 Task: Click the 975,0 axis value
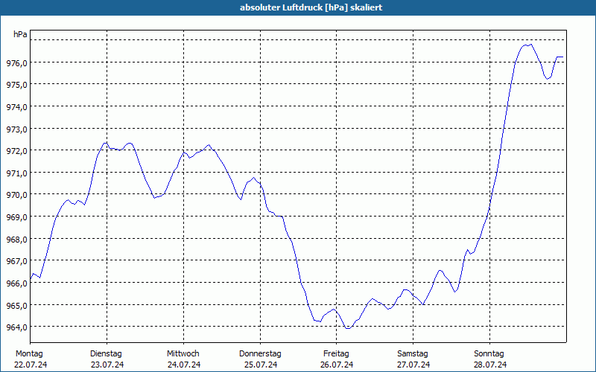(x=16, y=85)
